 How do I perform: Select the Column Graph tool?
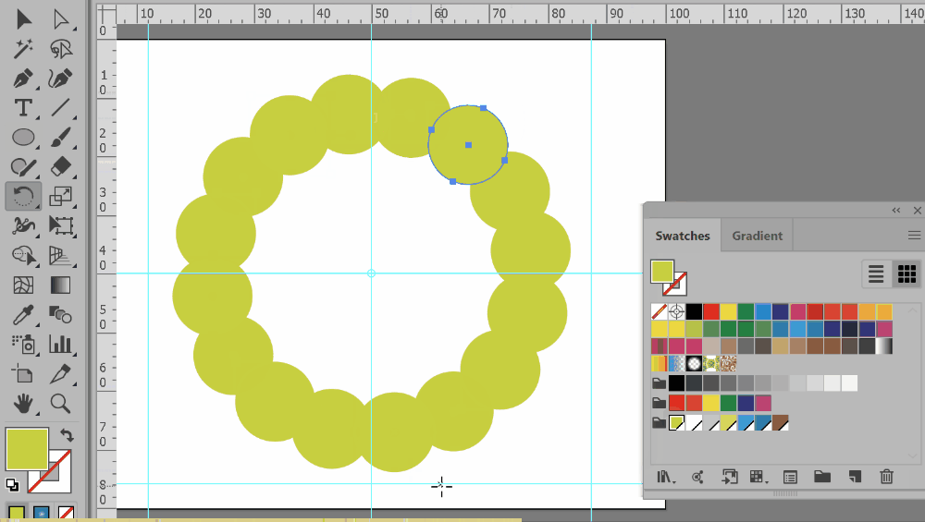tap(60, 344)
